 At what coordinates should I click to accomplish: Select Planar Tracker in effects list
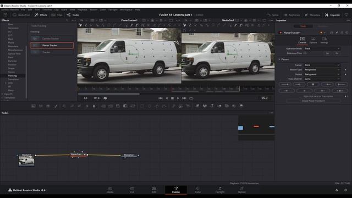tap(52, 45)
